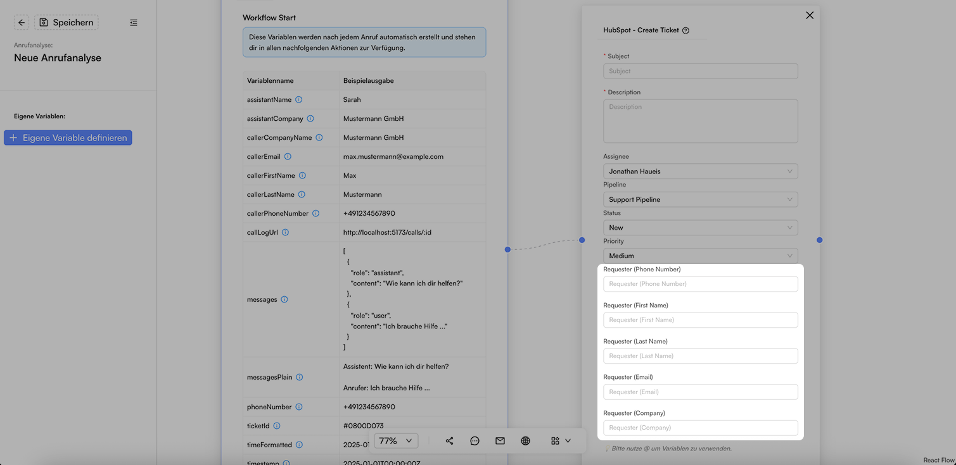Click the Variablenname column header
956x465 pixels.
(271, 81)
